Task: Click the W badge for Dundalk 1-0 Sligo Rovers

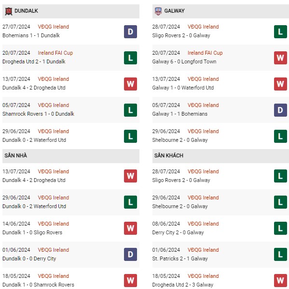Action: click(130, 228)
